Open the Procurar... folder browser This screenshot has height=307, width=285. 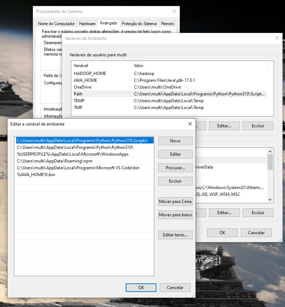175,168
